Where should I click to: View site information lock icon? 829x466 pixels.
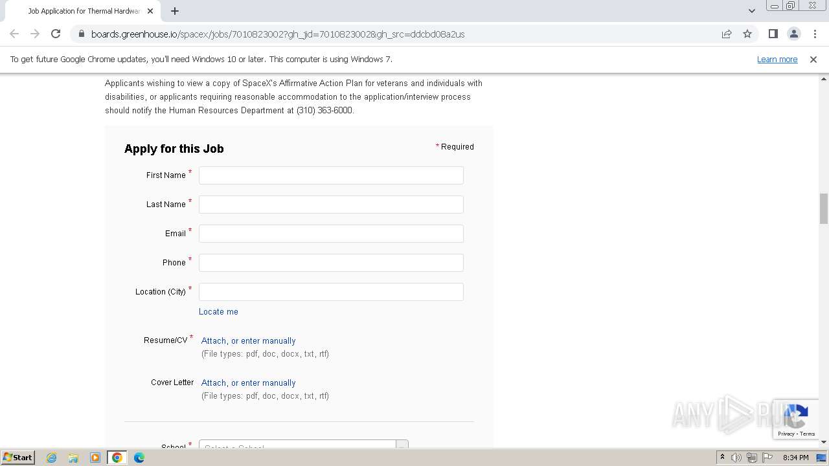tap(81, 34)
